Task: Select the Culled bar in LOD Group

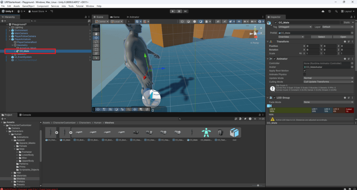Action: (x=350, y=110)
